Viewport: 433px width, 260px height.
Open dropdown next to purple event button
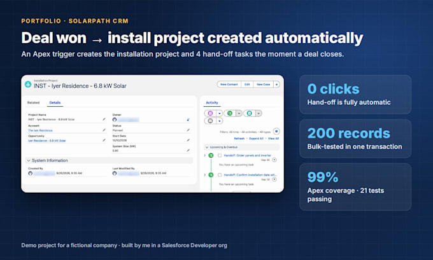pos(219,113)
